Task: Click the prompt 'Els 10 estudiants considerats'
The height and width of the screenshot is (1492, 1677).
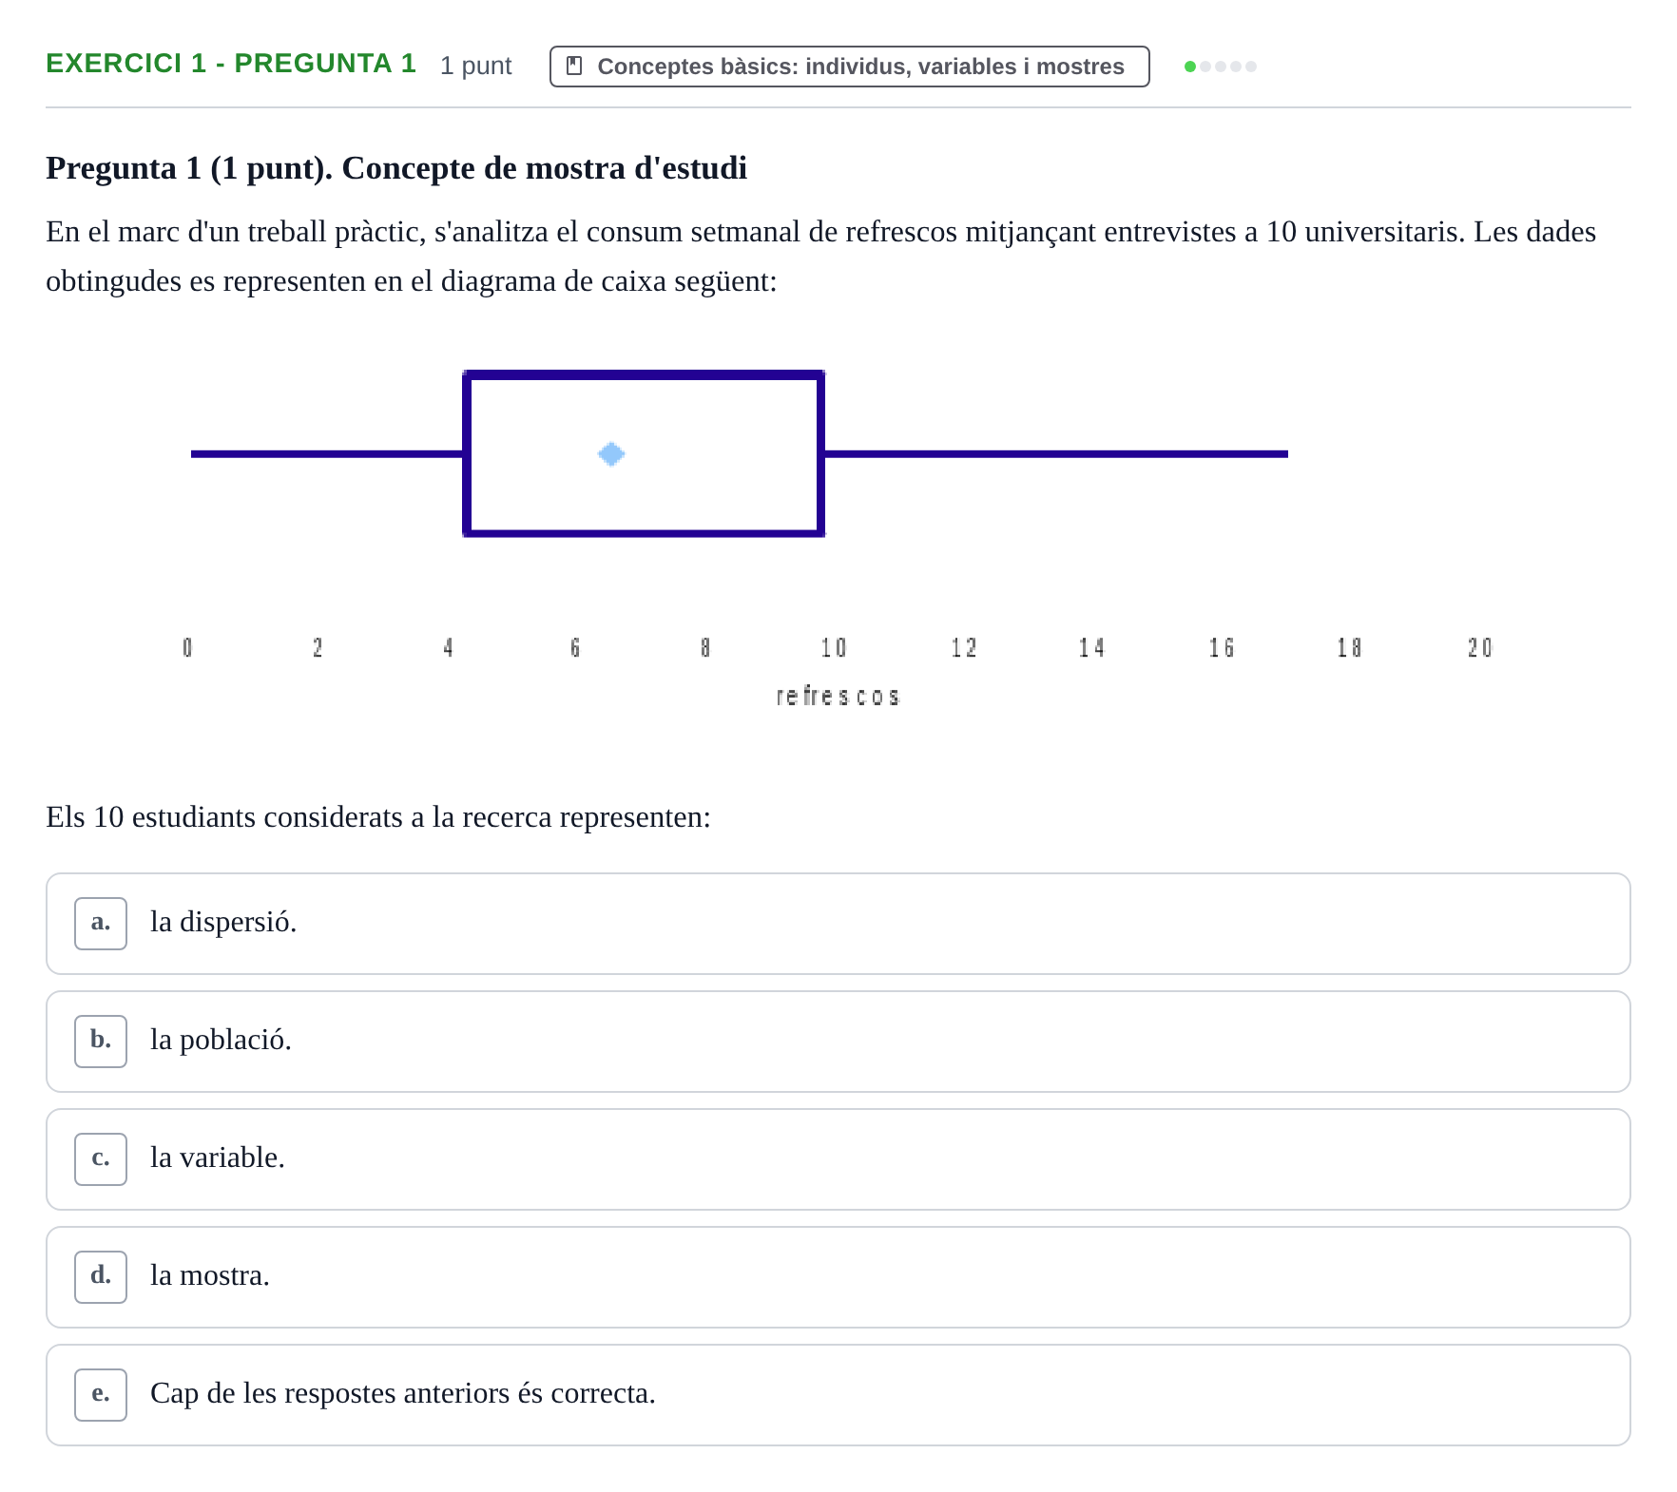Action: pyautogui.click(x=378, y=817)
